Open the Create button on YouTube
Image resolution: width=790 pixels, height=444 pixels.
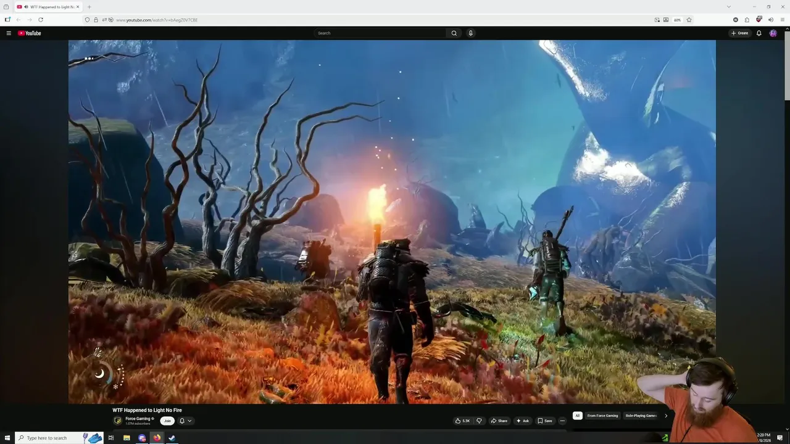click(739, 33)
